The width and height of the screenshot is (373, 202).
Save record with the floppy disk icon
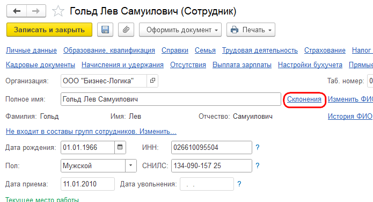click(x=105, y=30)
